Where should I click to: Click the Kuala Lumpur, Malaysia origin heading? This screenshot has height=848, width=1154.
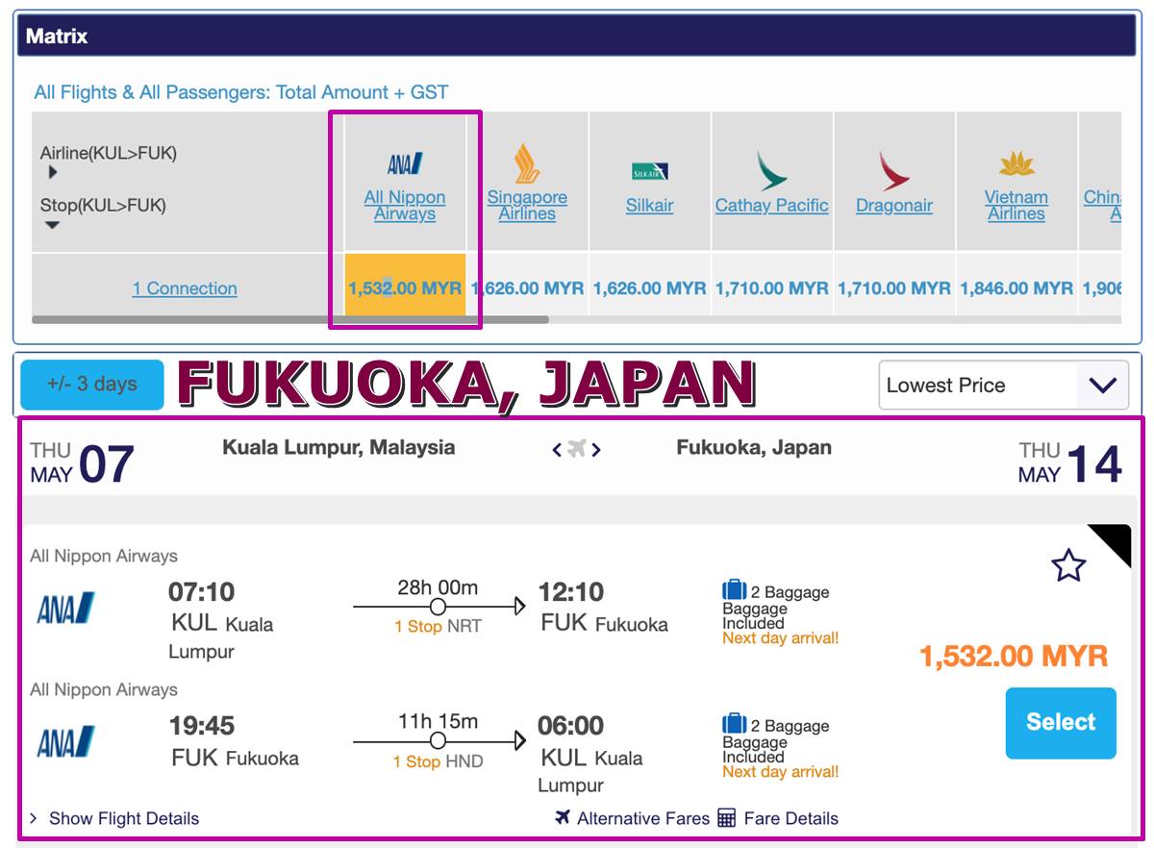tap(339, 447)
